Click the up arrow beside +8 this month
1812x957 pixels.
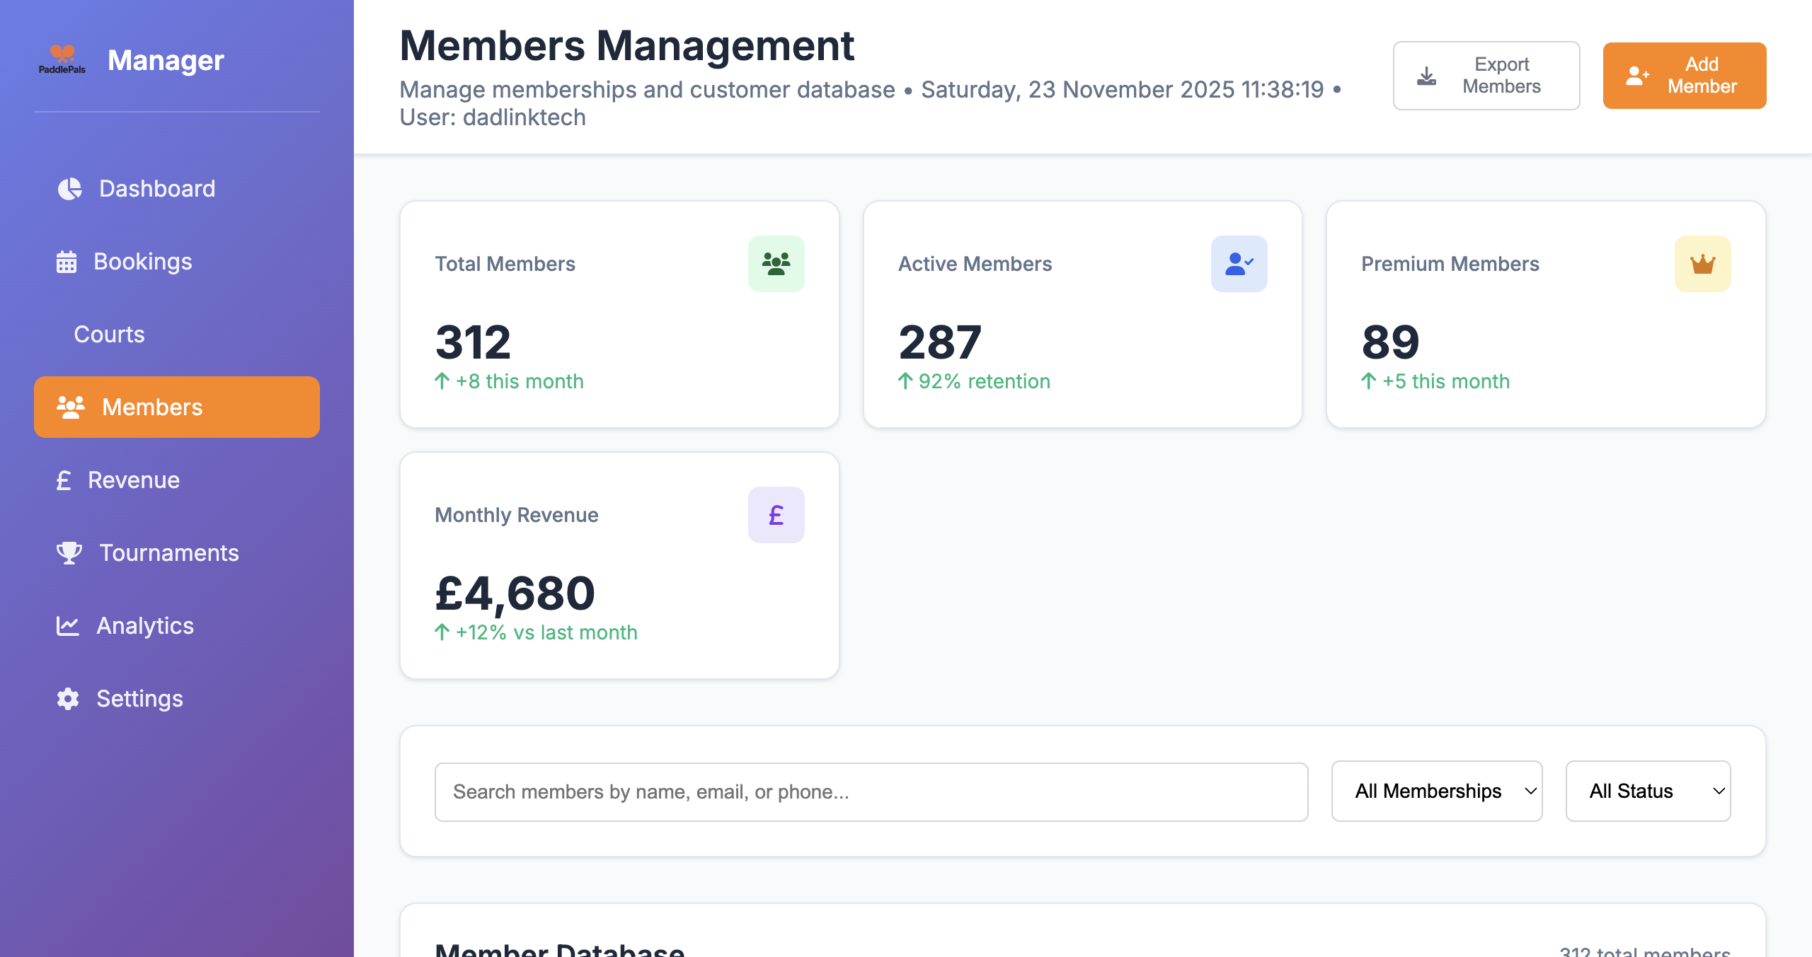pos(442,381)
